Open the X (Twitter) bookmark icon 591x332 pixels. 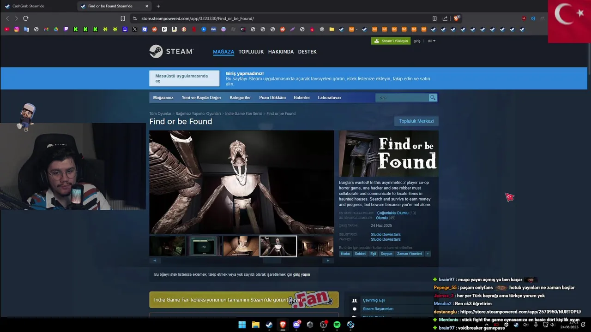(x=135, y=29)
